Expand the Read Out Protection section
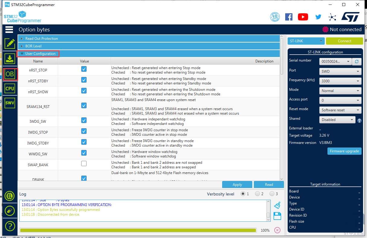The height and width of the screenshot is (238, 367). 149,39
